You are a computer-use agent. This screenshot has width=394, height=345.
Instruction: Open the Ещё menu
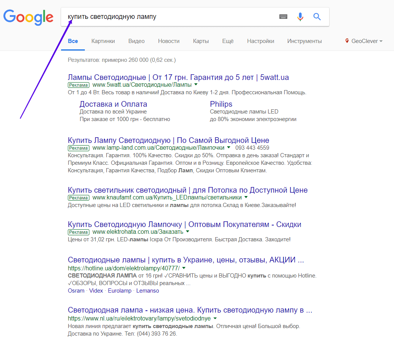point(228,41)
